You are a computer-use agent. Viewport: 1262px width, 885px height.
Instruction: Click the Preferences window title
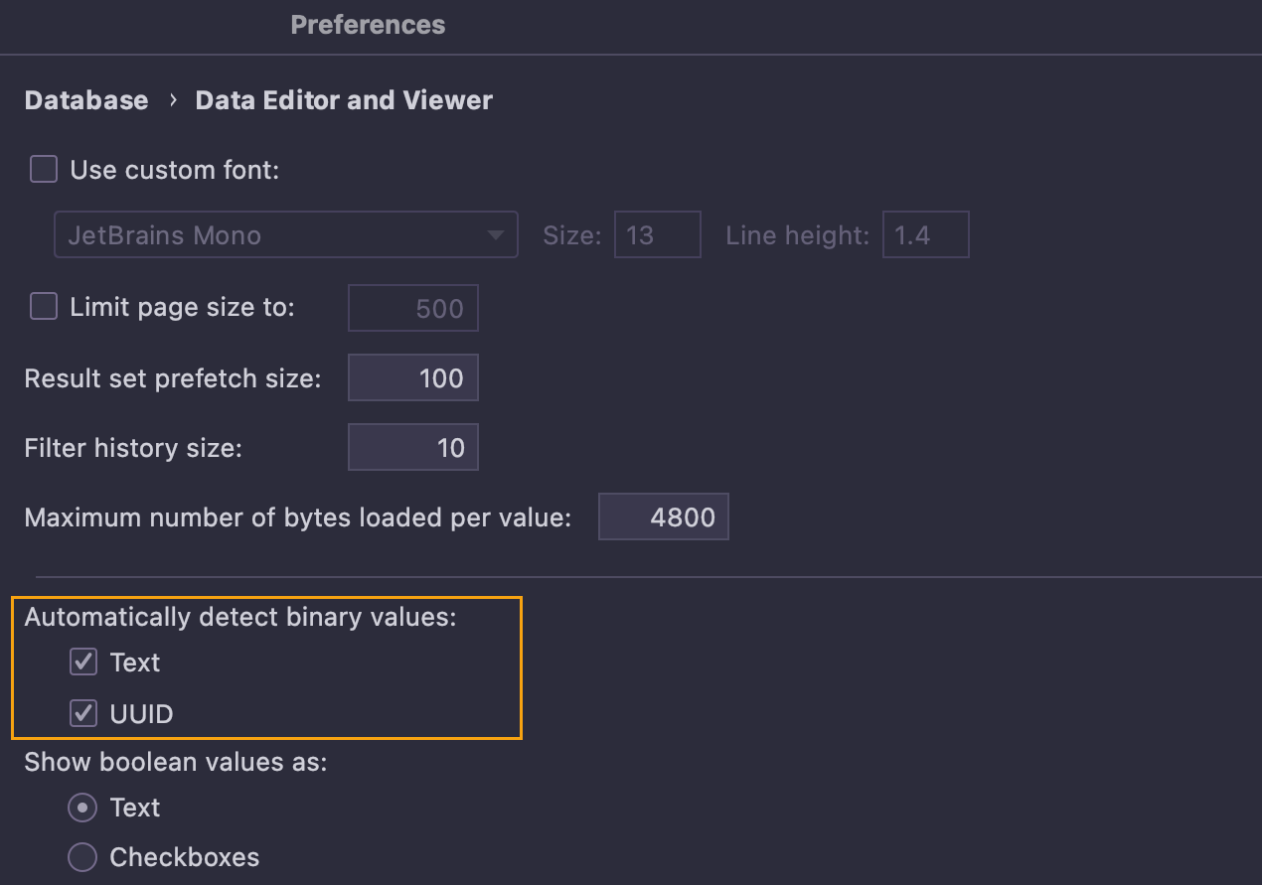[368, 25]
